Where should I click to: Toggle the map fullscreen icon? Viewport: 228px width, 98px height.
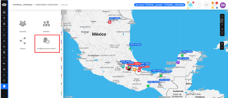pyautogui.click(x=222, y=34)
